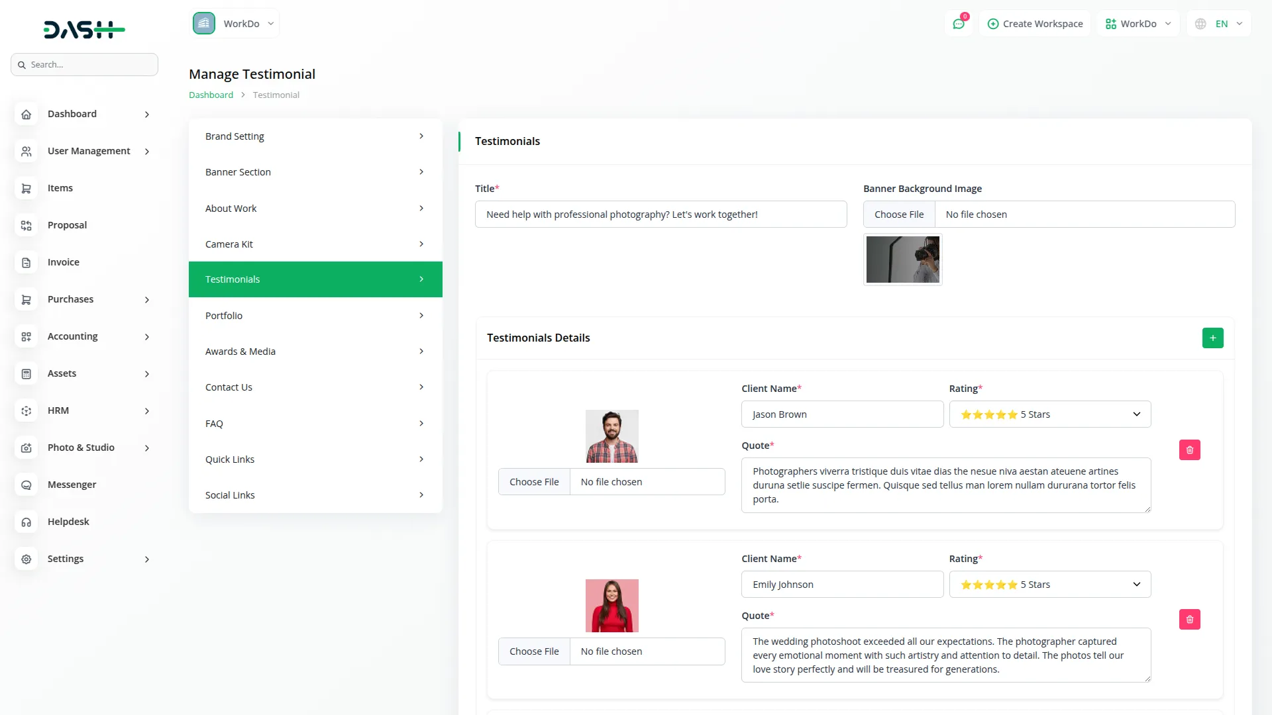Click the Messenger sidebar icon
This screenshot has width=1272, height=715.
tap(26, 485)
